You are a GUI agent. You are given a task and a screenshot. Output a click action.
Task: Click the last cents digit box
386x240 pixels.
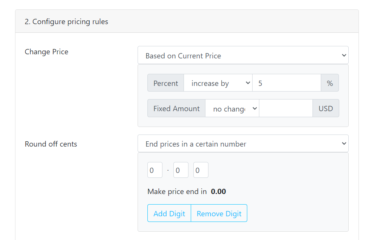click(201, 170)
